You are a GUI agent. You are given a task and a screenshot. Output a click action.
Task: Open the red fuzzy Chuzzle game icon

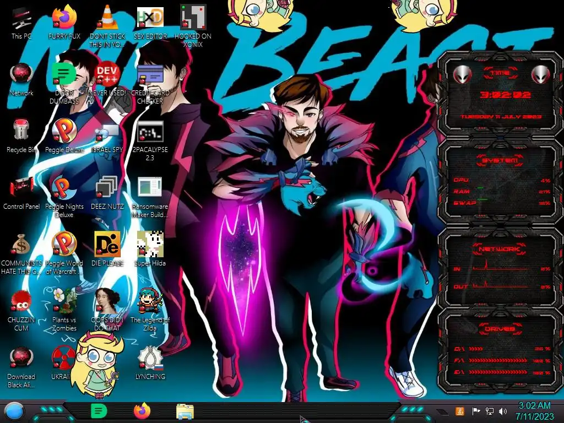[21, 310]
